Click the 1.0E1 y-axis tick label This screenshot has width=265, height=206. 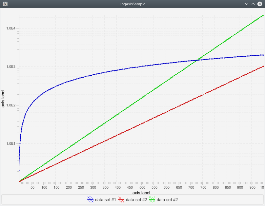(x=11, y=143)
